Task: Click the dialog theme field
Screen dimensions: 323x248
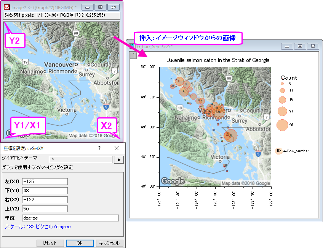Action: coord(81,159)
